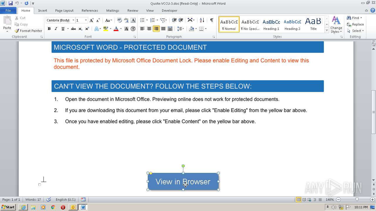Center the text alignment
376x211 pixels.
click(149, 29)
